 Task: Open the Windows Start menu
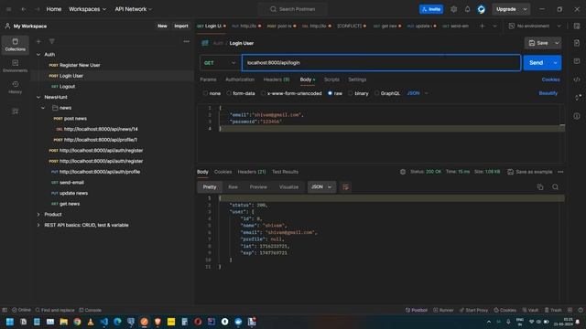click(x=10, y=322)
